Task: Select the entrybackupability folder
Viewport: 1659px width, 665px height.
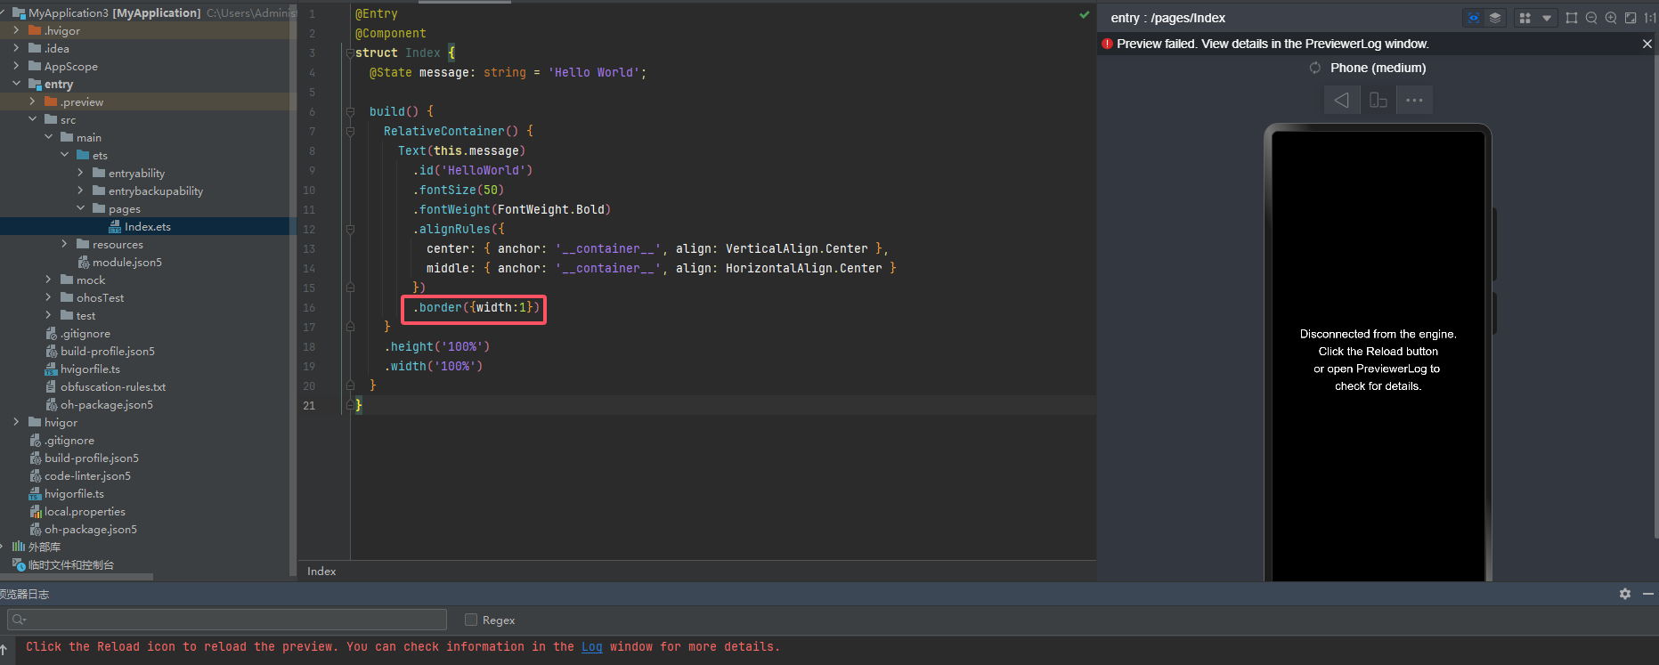Action: (x=156, y=191)
